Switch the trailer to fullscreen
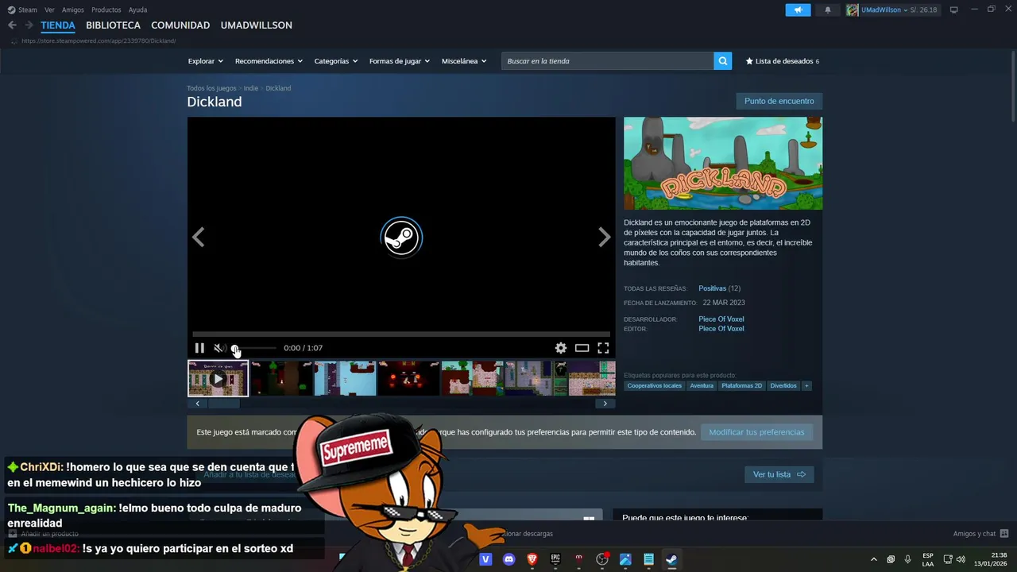 pos(603,348)
